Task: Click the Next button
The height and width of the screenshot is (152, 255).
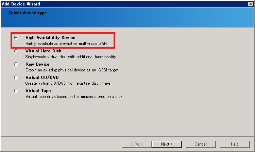Action: coord(167,144)
